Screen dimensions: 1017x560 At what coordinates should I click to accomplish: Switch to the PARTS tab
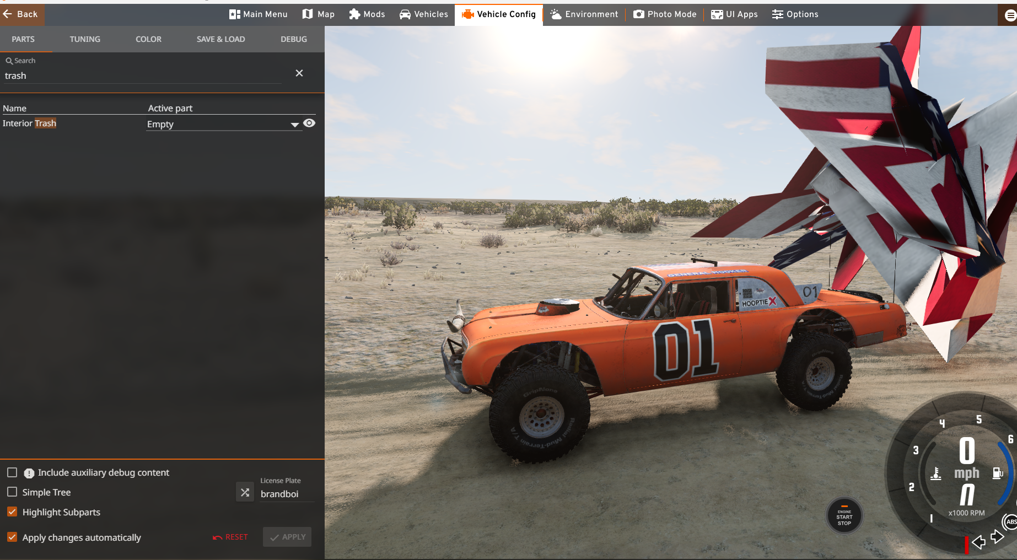tap(23, 39)
